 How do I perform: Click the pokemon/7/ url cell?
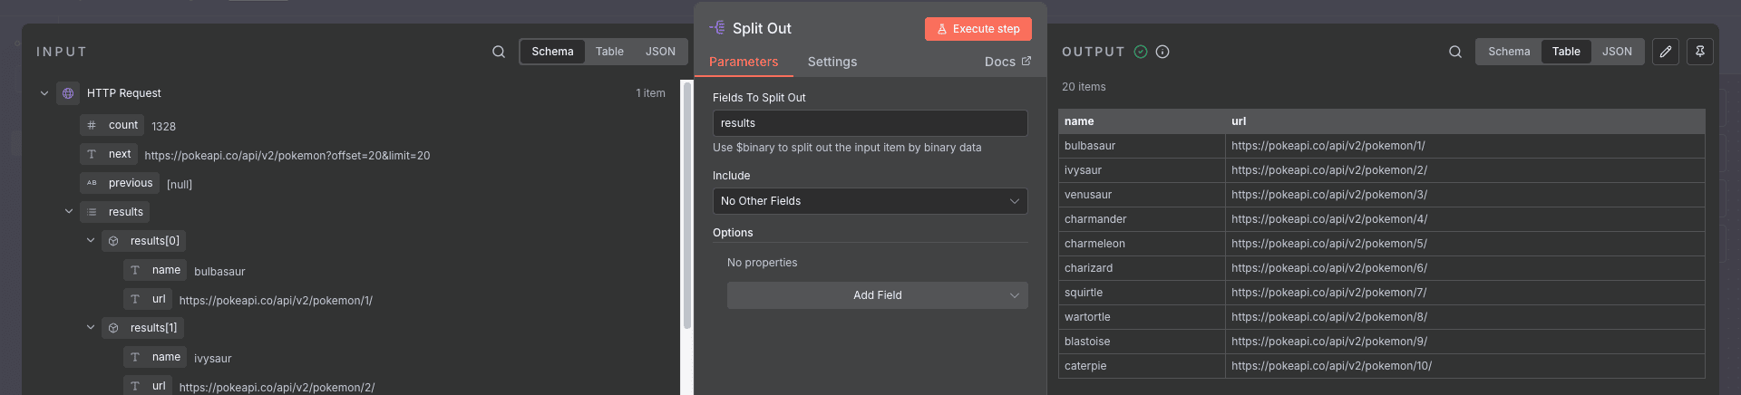click(1465, 293)
